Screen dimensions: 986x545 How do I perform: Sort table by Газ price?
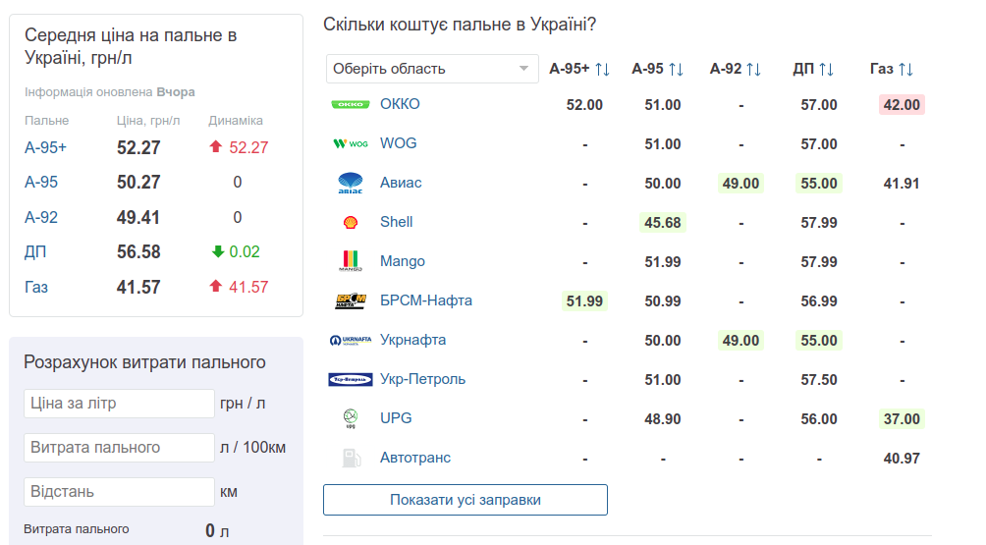(x=905, y=69)
